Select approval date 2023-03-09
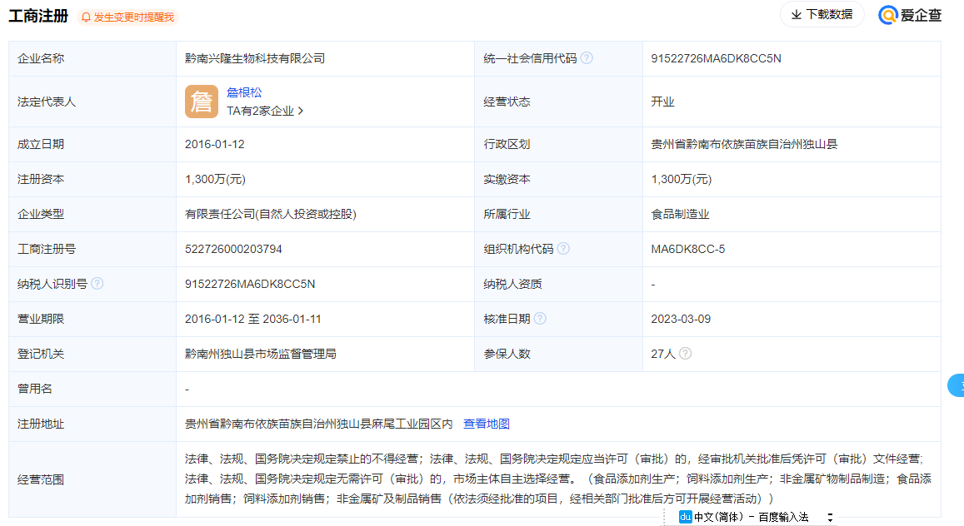 tap(682, 319)
